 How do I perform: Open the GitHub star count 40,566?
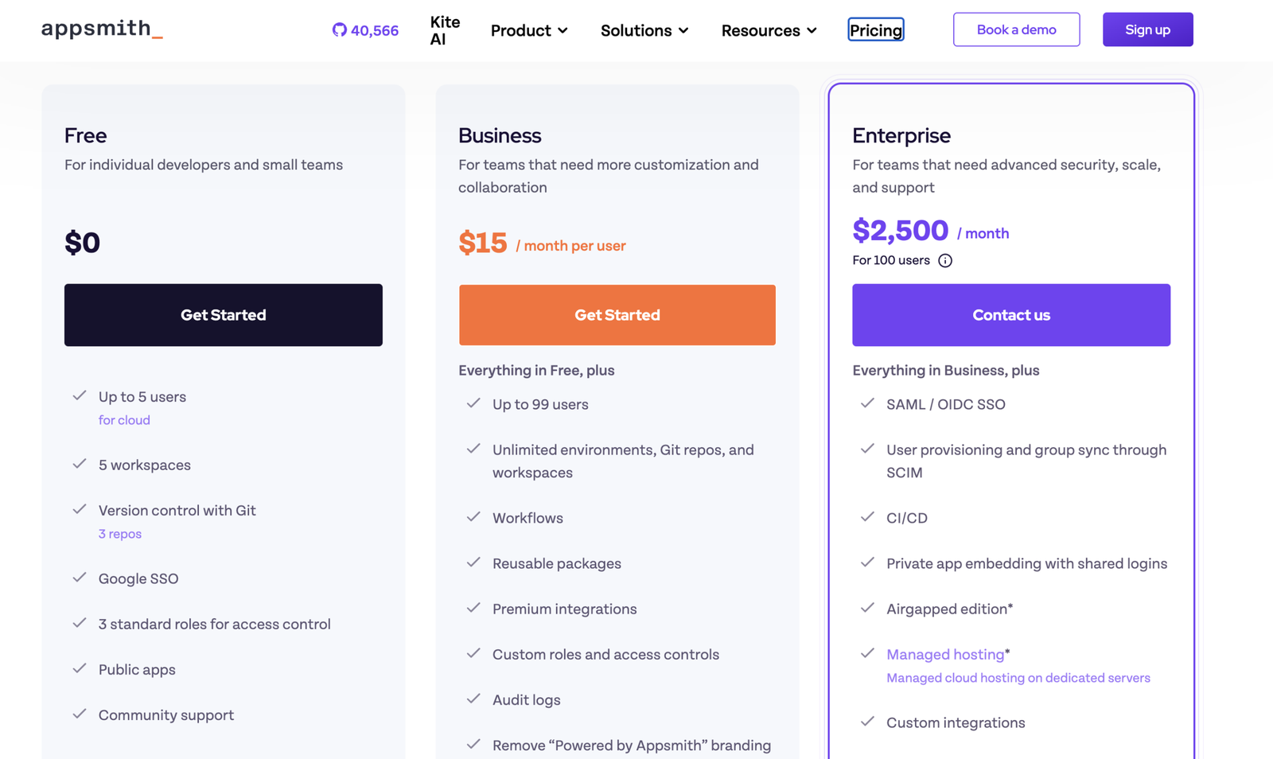pyautogui.click(x=365, y=30)
